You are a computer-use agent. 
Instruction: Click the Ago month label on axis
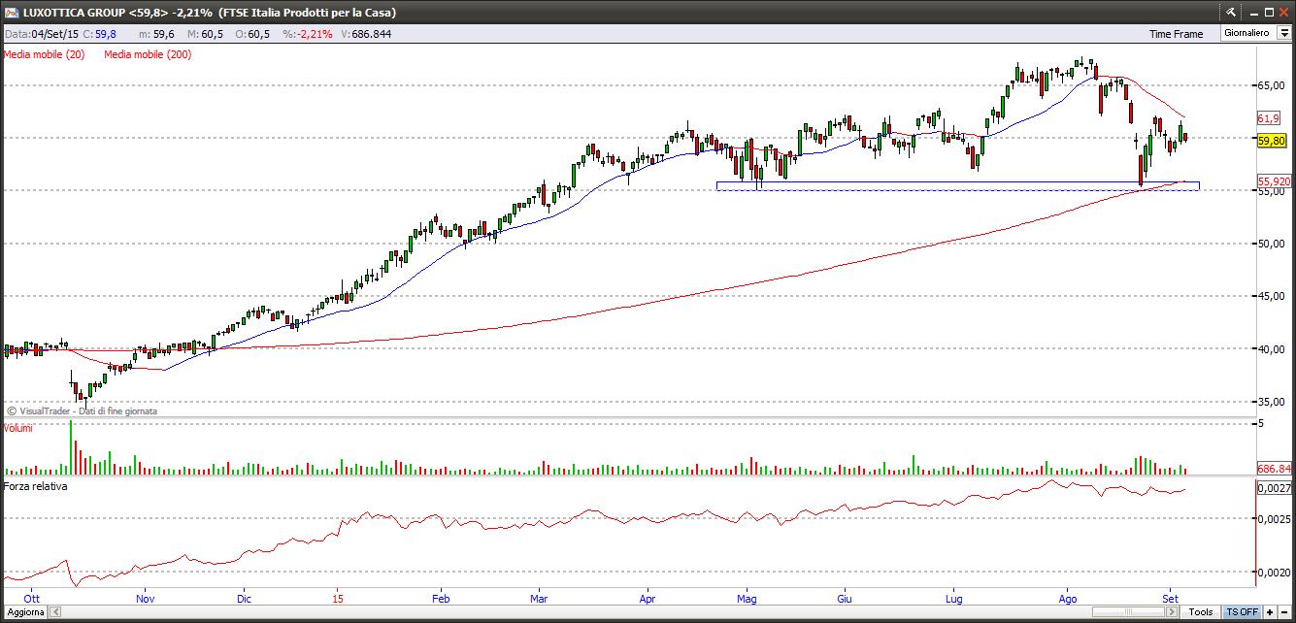(x=1068, y=600)
